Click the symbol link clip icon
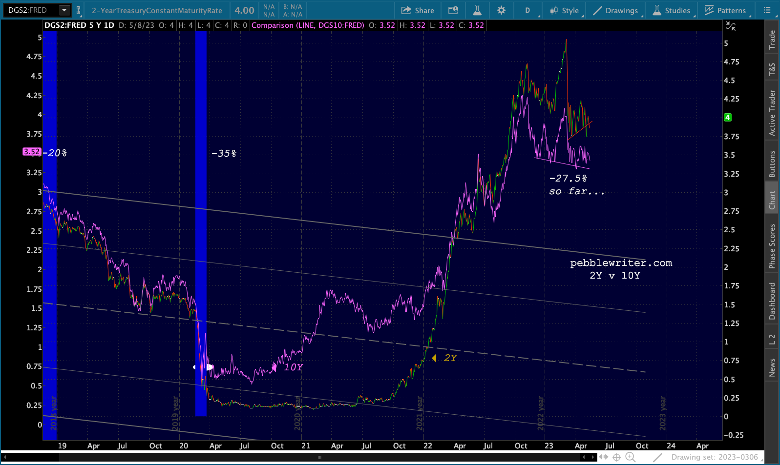This screenshot has height=465, width=780. [78, 10]
